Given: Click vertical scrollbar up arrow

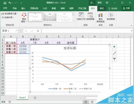Looking at the screenshot, I should [132, 37].
